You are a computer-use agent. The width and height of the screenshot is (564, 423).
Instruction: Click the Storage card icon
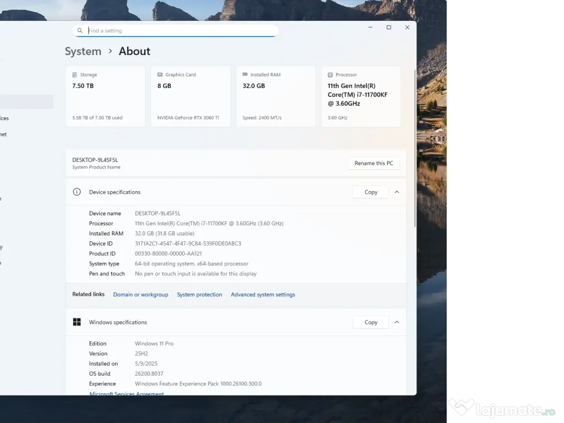[x=75, y=75]
